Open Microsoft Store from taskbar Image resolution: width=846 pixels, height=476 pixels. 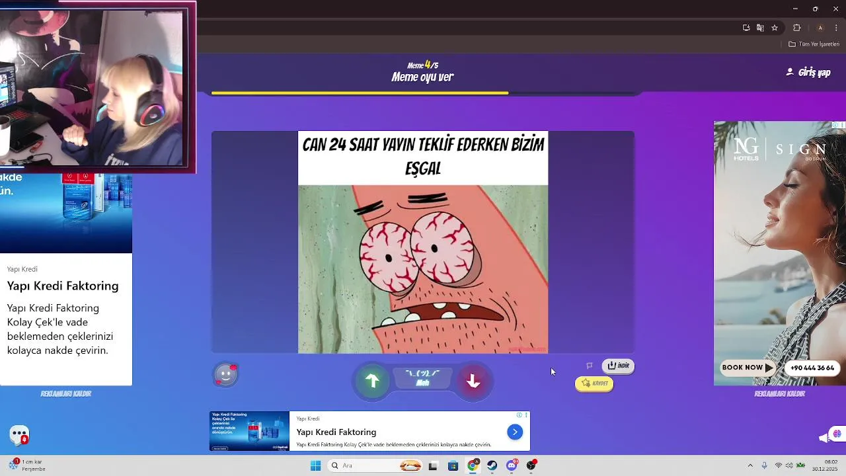(453, 465)
